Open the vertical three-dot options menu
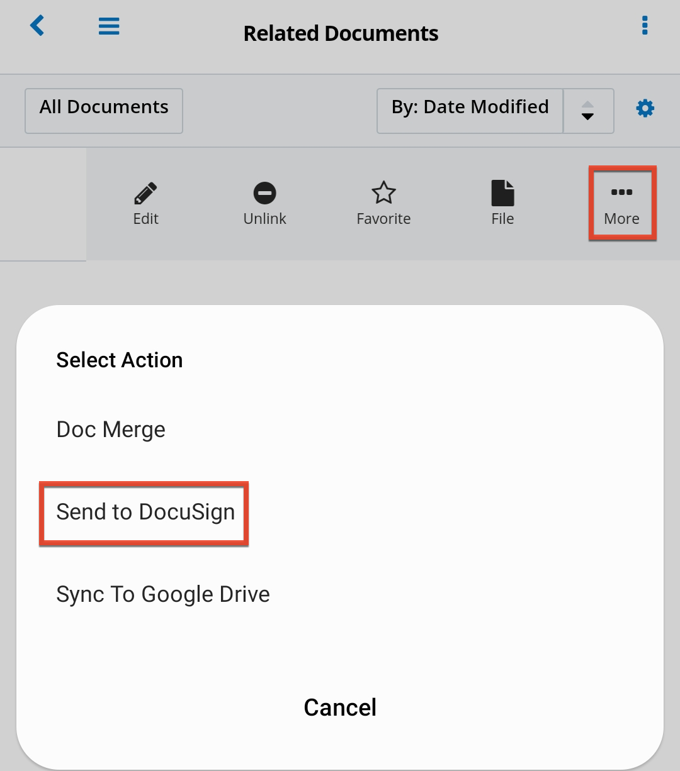 click(x=644, y=26)
